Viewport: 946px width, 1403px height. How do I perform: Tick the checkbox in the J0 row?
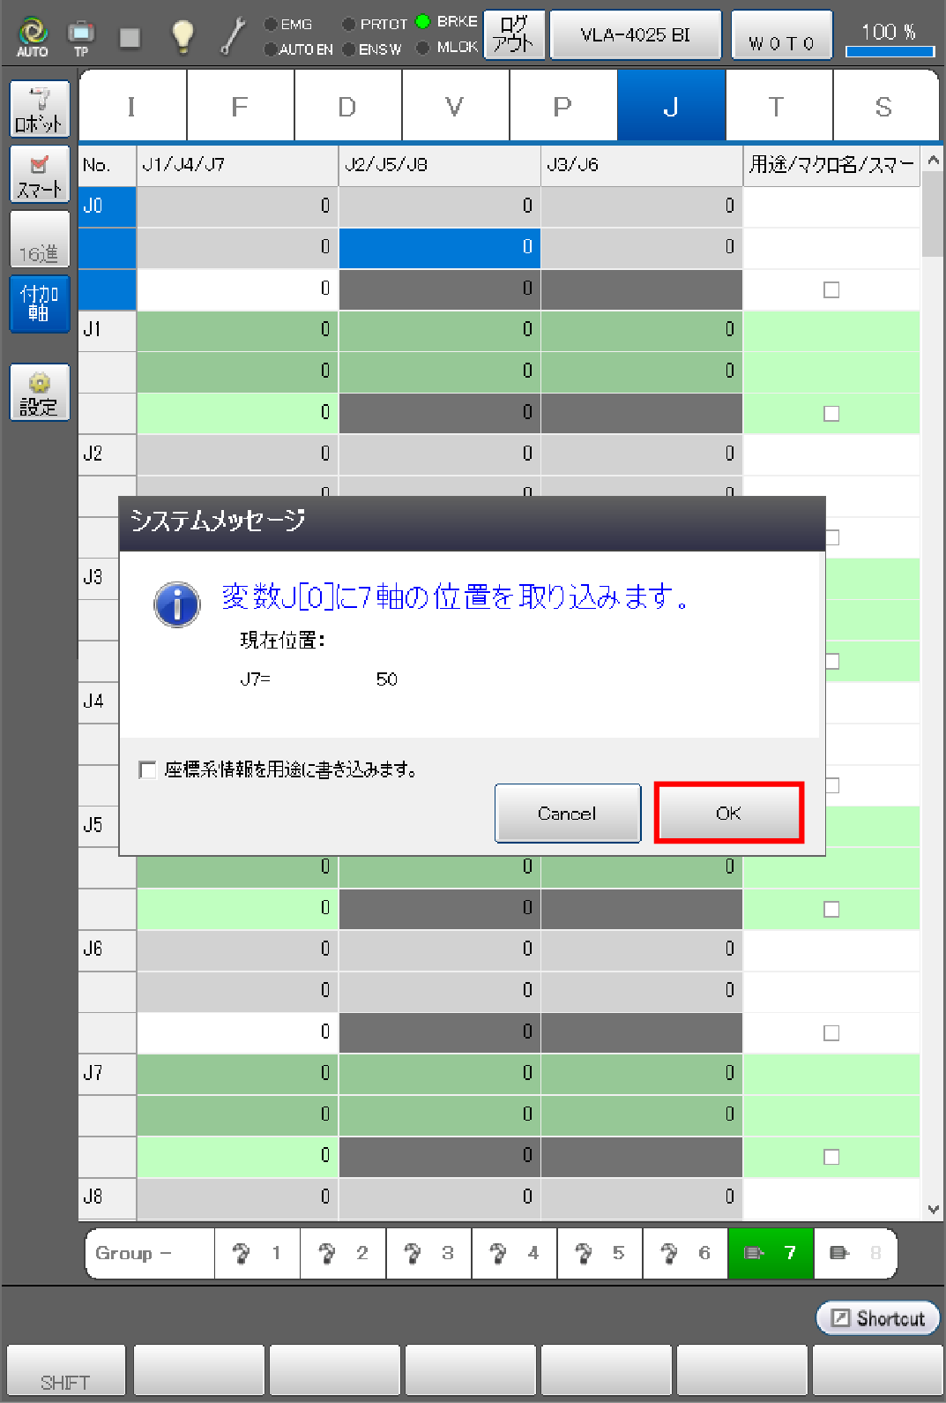[x=831, y=289]
